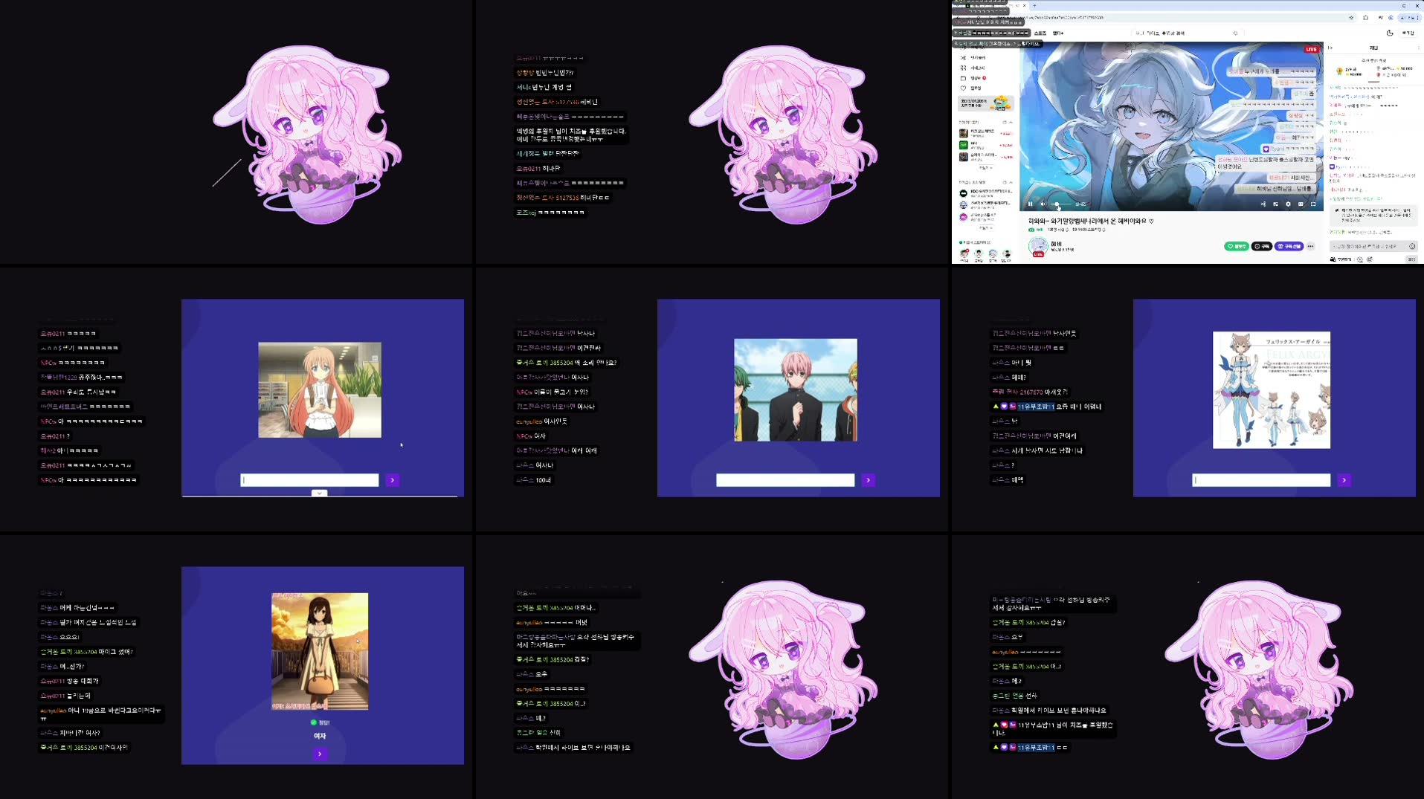Open the 카테고리 item in the sidebar

(x=977, y=68)
